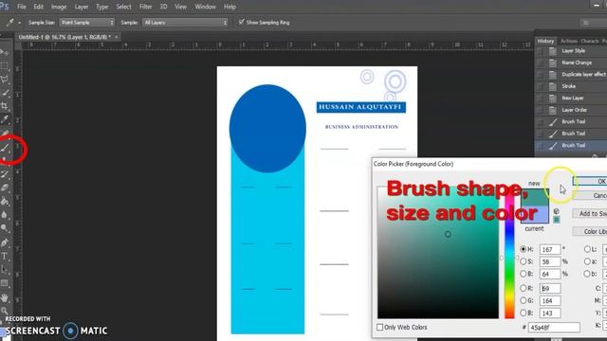Screen dimensions: 607x341
Task: Click the Layer Style history state icon
Action: pos(553,50)
